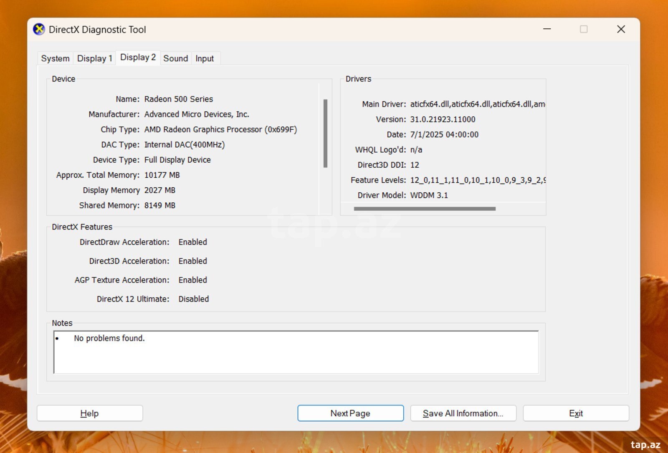Click total memory value '10177 MB'

pos(162,175)
